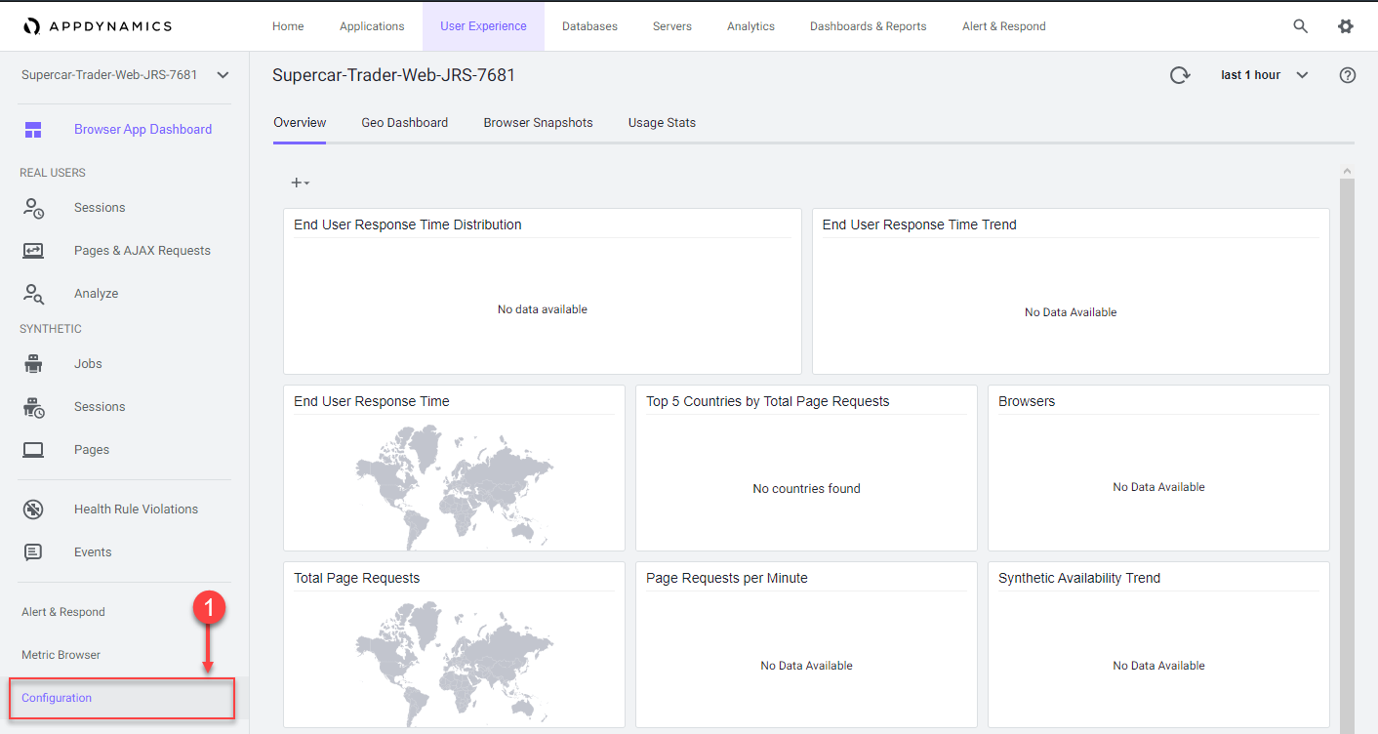1378x734 pixels.
Task: Click the No countries found message
Action: click(807, 489)
